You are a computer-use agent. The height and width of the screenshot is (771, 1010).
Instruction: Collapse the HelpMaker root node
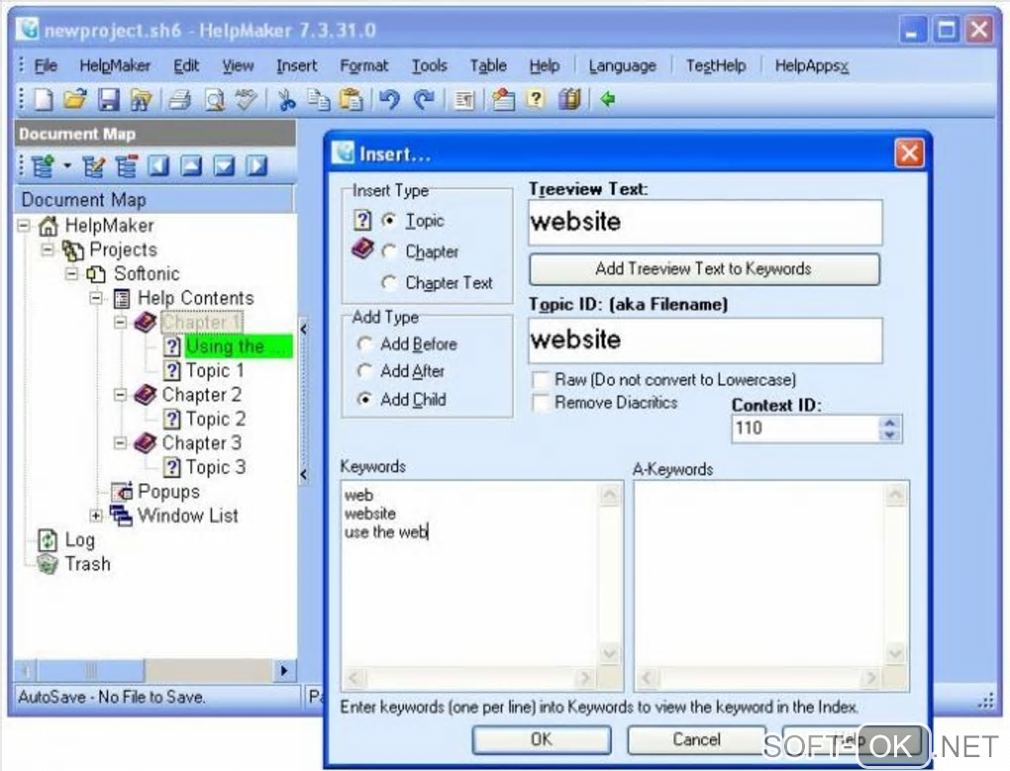[x=24, y=226]
